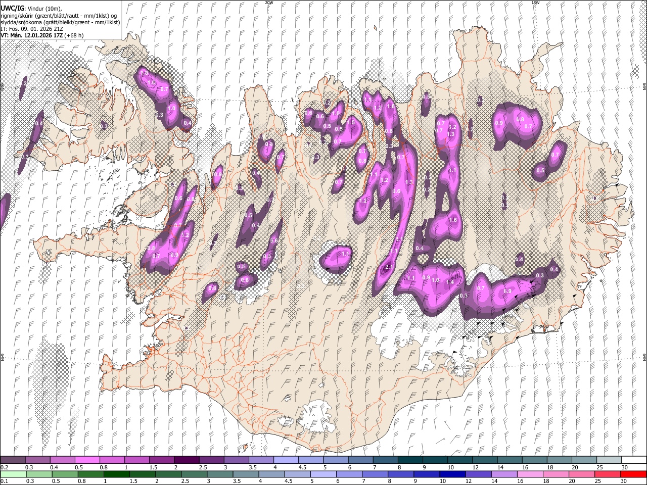Click the 'VT: Mán. 12.01.2026 17Z (+68 h)' line
This screenshot has width=647, height=485.
click(x=42, y=35)
